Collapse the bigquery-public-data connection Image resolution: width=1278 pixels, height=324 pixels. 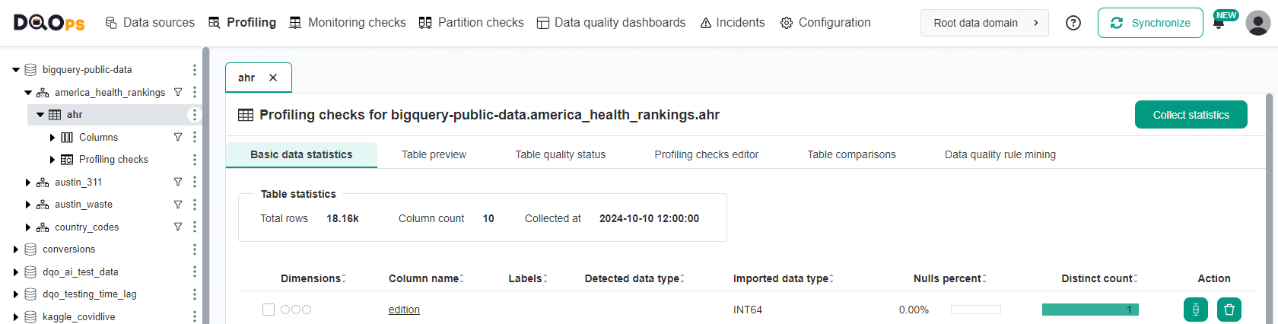point(16,70)
